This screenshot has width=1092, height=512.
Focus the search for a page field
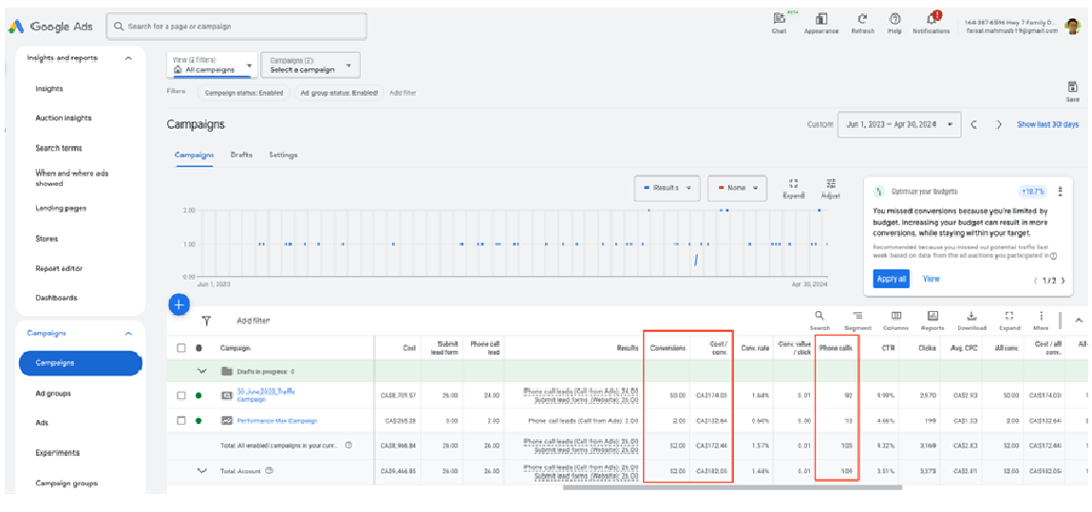[236, 27]
